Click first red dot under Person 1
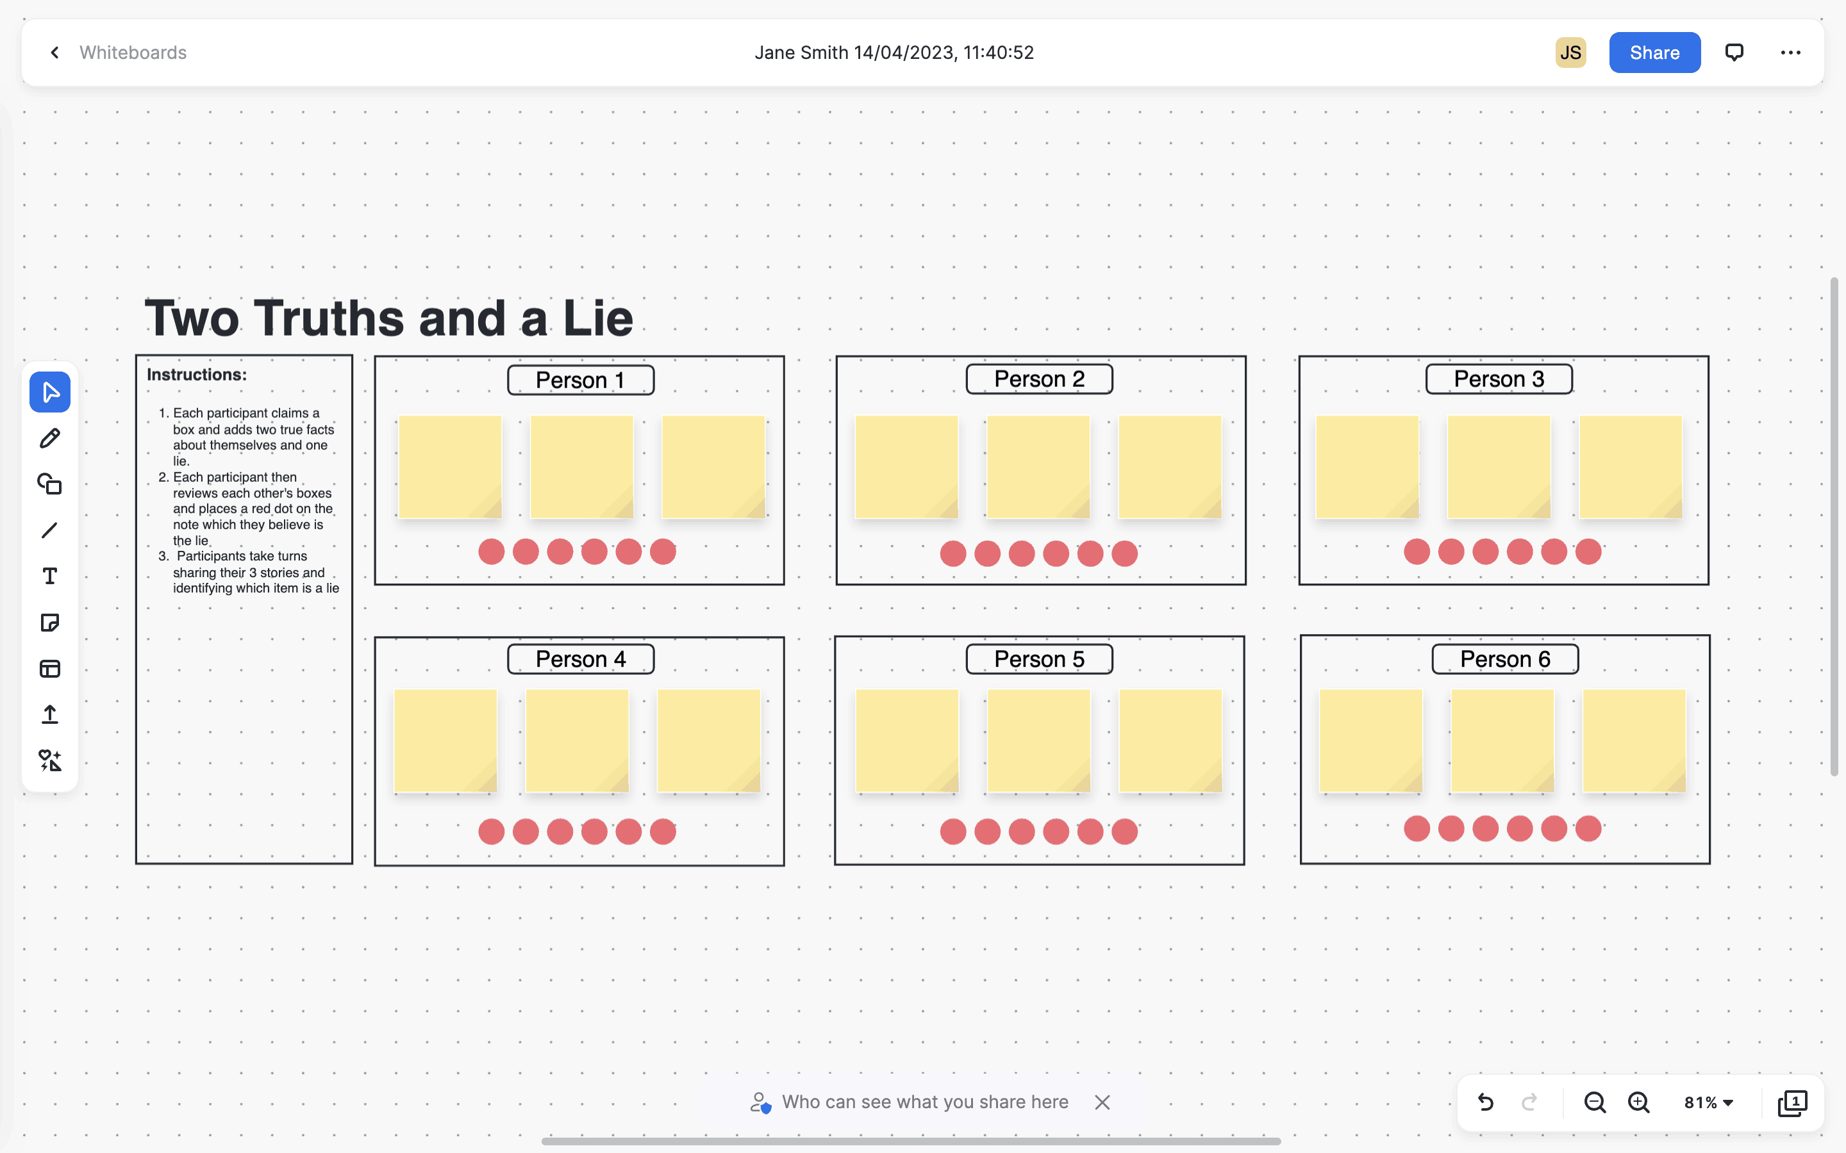1846x1153 pixels. pyautogui.click(x=491, y=552)
